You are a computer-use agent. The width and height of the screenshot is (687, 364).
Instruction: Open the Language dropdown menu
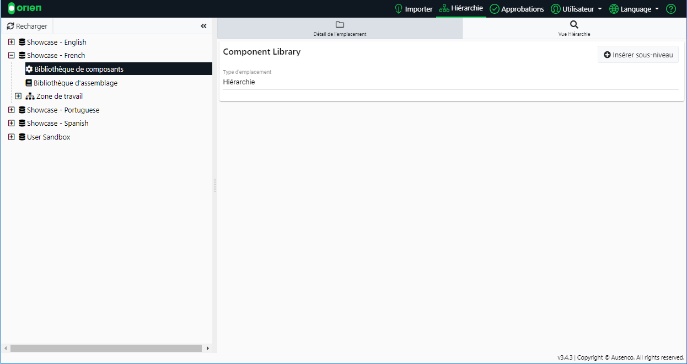pyautogui.click(x=634, y=9)
